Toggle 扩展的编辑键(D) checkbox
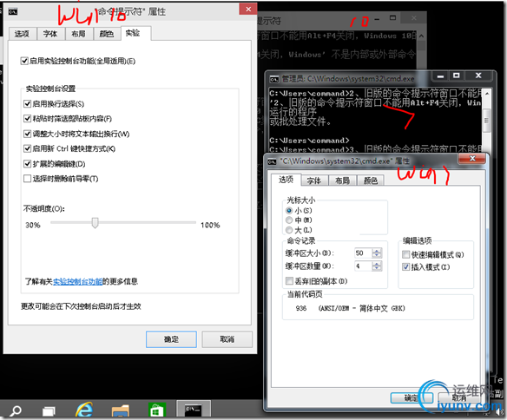The width and height of the screenshot is (507, 420). pos(27,164)
